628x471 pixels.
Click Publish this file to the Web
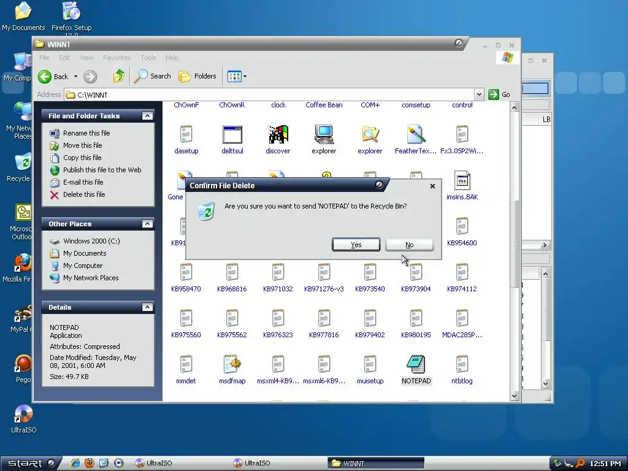(96, 170)
